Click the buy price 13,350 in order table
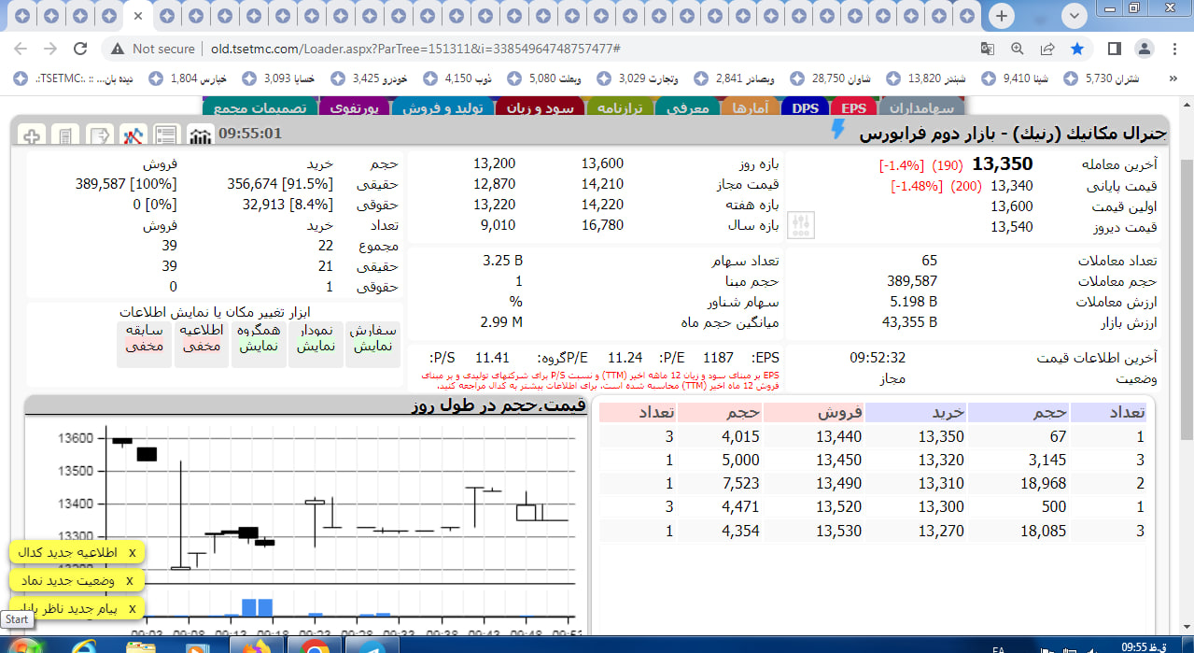This screenshot has height=653, width=1194. 941,436
